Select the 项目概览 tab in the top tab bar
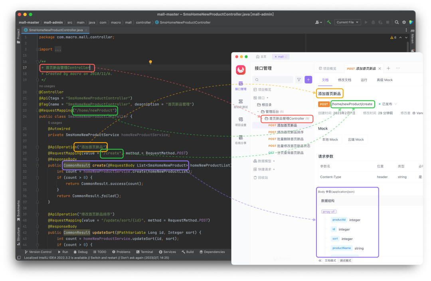Viewport: 431px width, 281px height. click(328, 69)
